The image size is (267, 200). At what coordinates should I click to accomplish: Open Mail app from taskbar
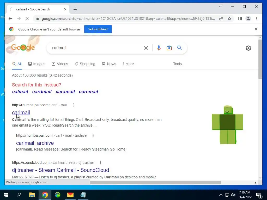click(70, 195)
